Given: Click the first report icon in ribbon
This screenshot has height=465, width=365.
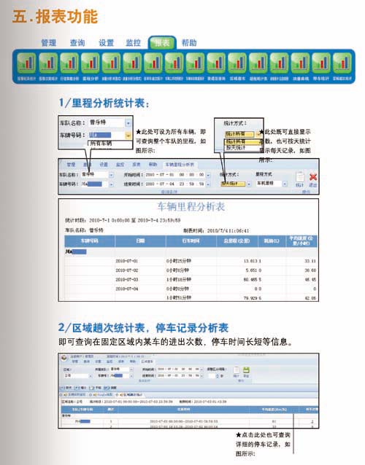Looking at the screenshot, I should (26, 63).
